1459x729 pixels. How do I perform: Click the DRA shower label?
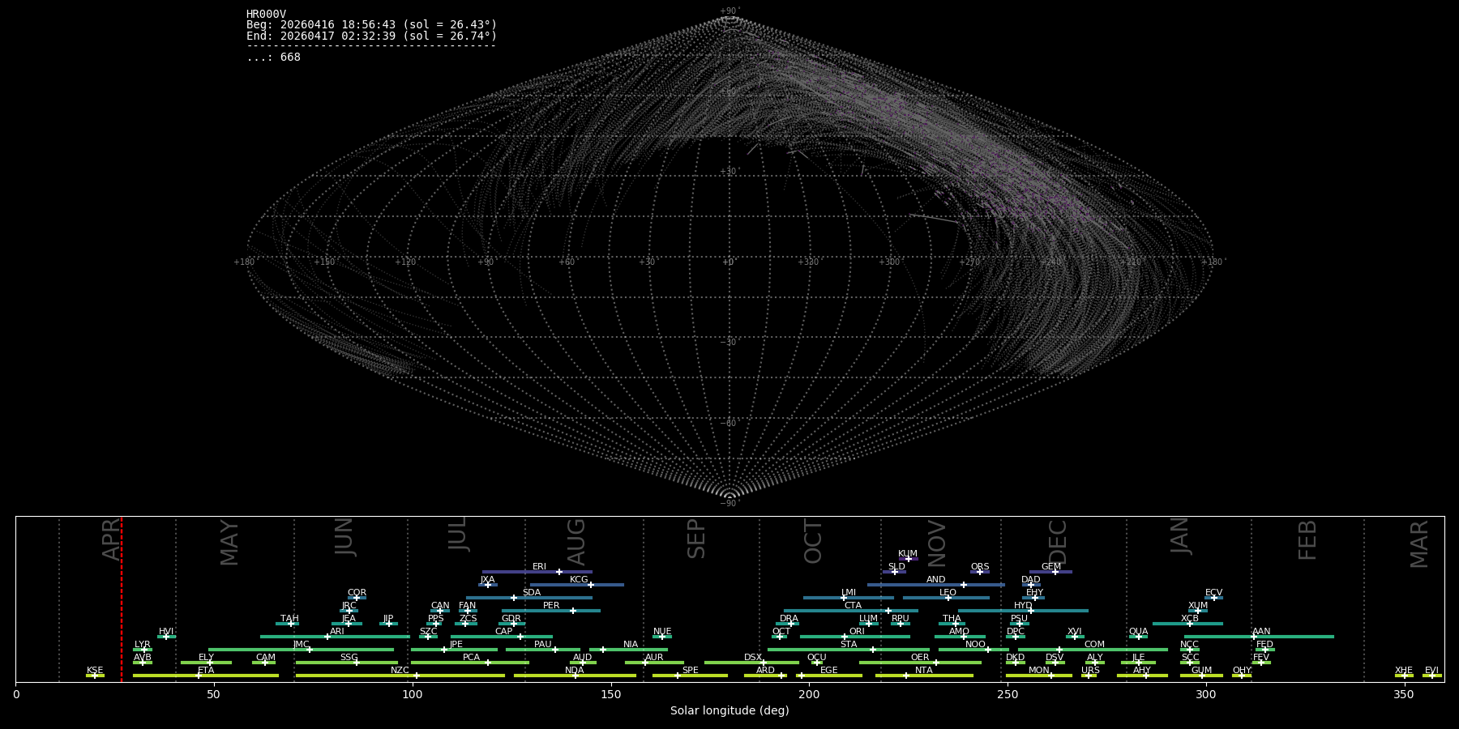point(789,619)
